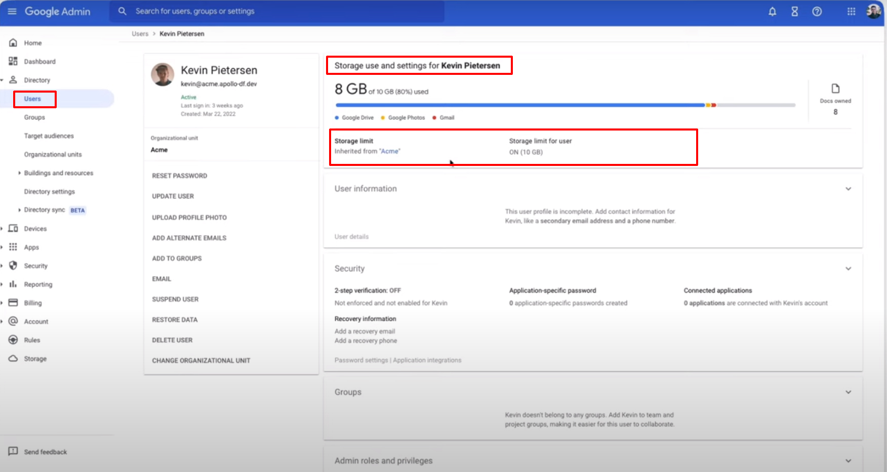Open the hourglass tasks icon
This screenshot has width=887, height=472.
[794, 11]
